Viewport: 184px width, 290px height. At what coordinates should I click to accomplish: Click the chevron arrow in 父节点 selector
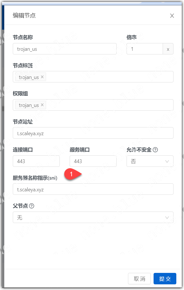click(x=167, y=218)
